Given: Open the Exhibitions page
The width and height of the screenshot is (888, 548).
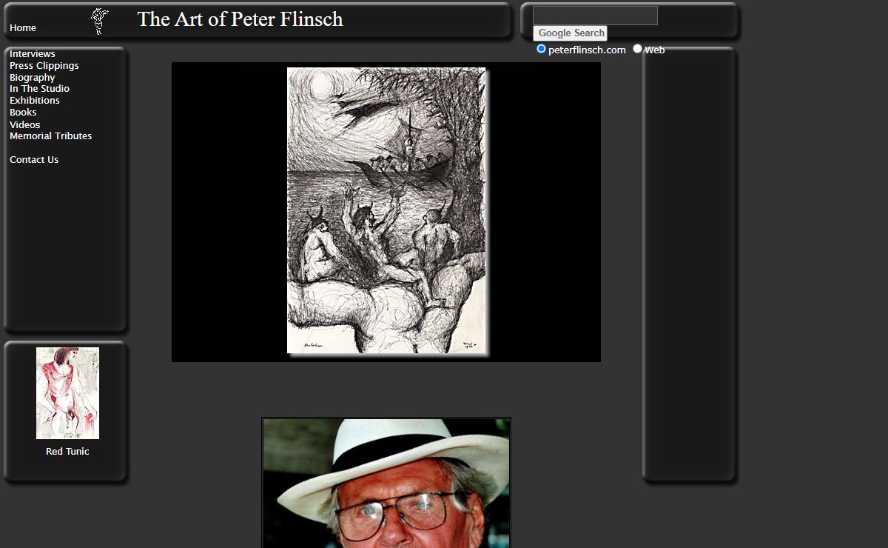Looking at the screenshot, I should (35, 101).
